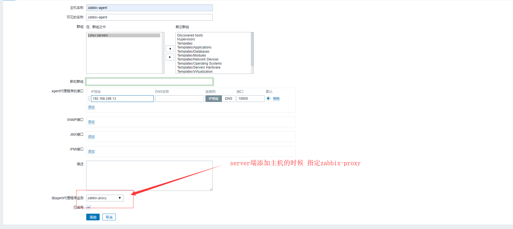The image size is (513, 229).
Task: Click the 添加 submit button
Action: pyautogui.click(x=93, y=217)
